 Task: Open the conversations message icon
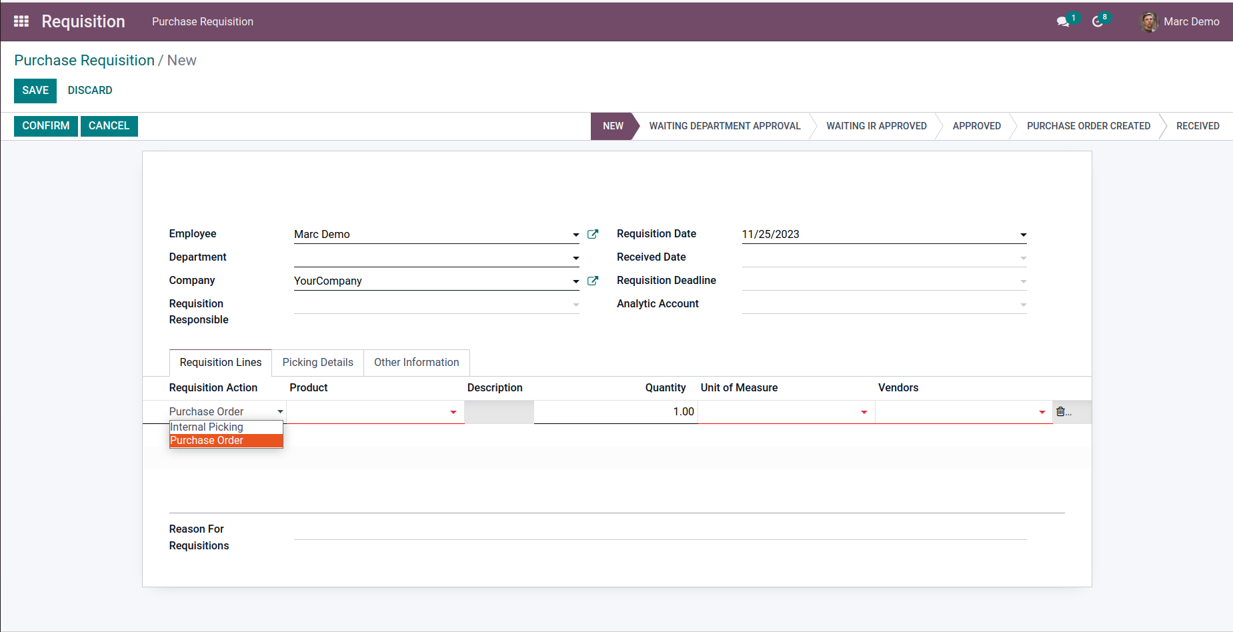1063,22
